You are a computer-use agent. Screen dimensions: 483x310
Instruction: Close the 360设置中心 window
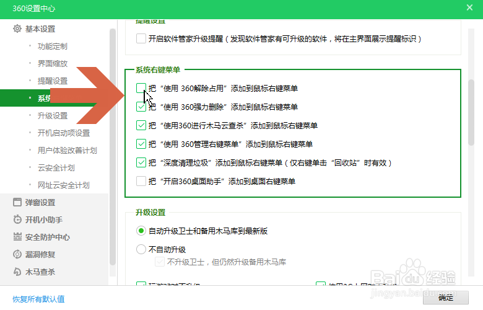coord(469,7)
